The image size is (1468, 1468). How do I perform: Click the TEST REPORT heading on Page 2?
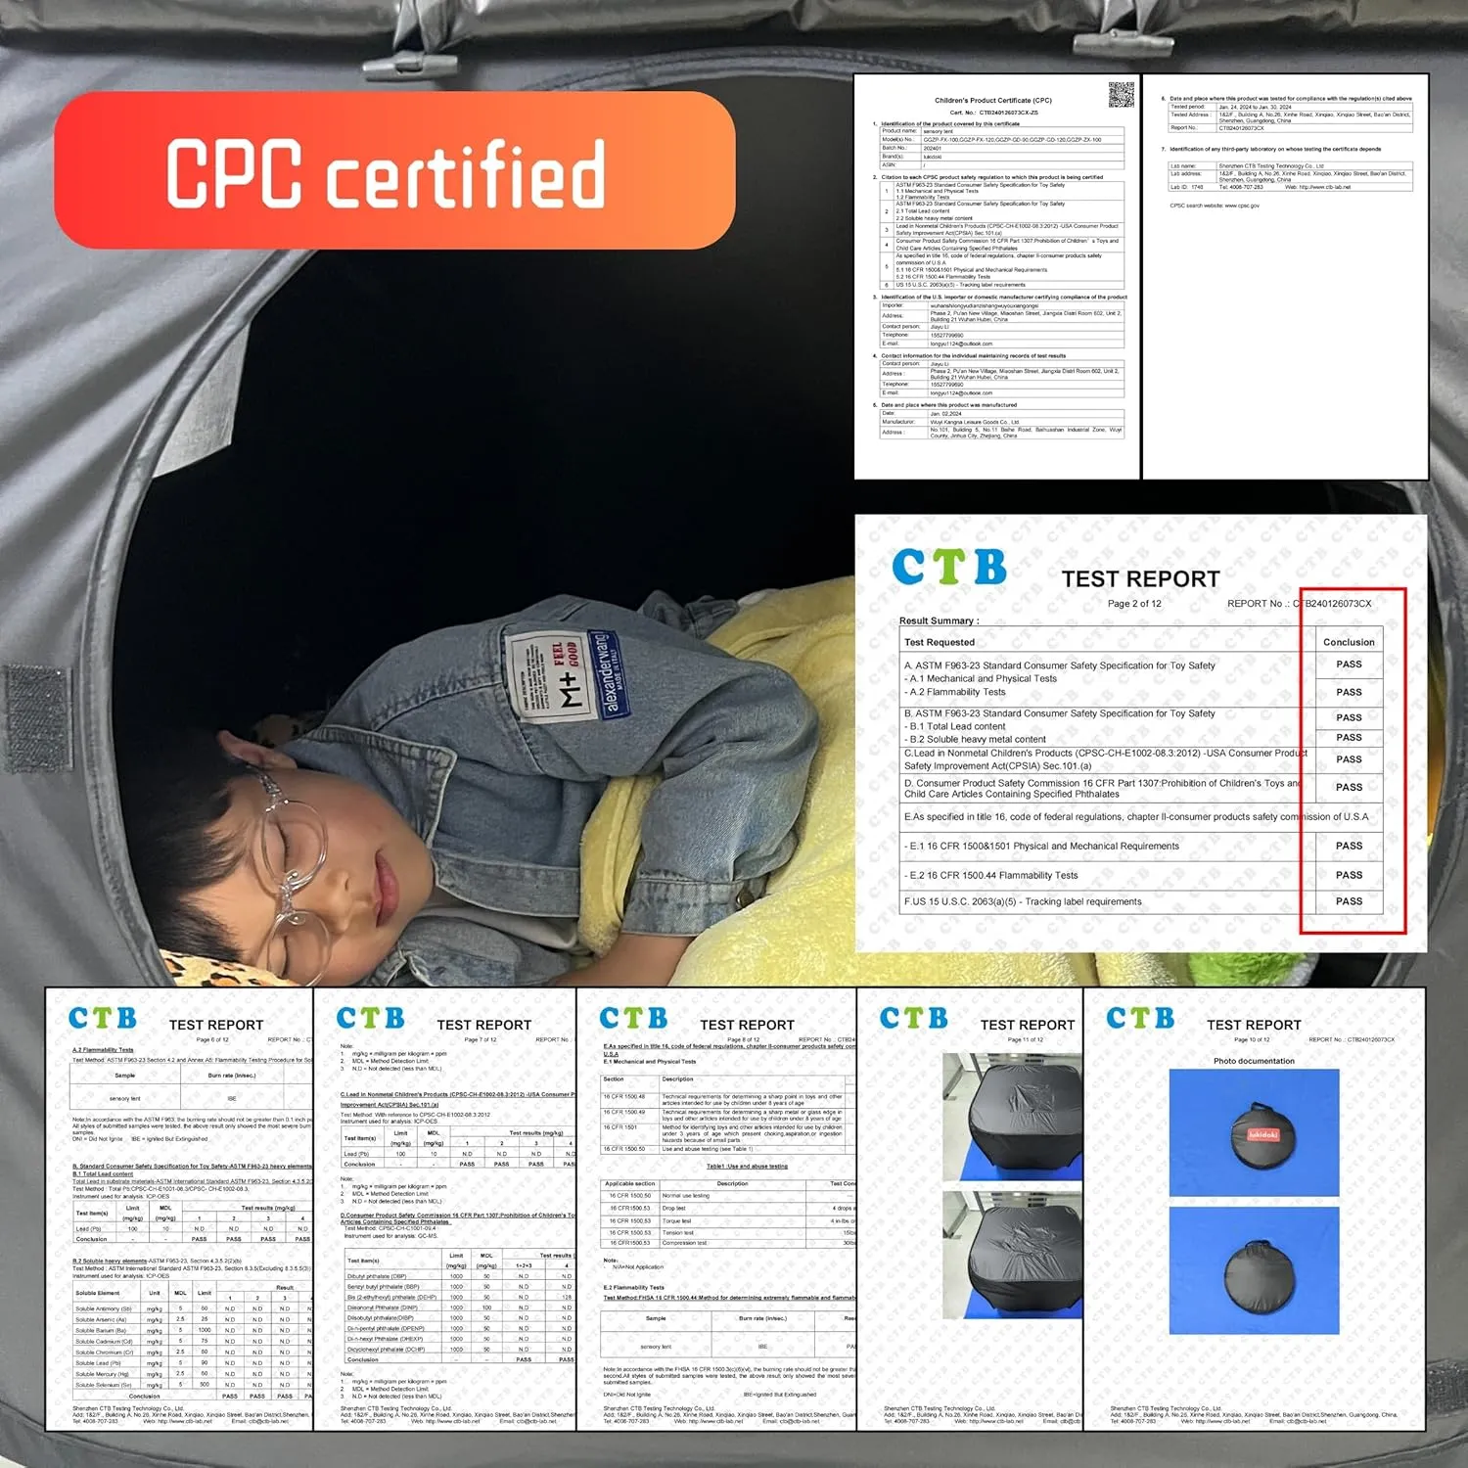pos(1140,578)
